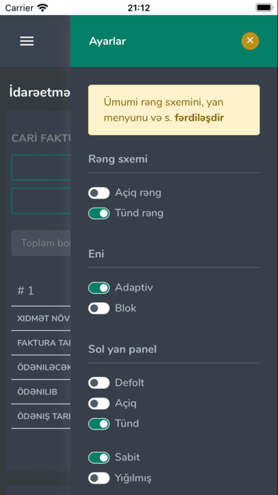Image resolution: width=278 pixels, height=495 pixels.
Task: Close the Ayarlar settings panel
Action: coord(250,41)
